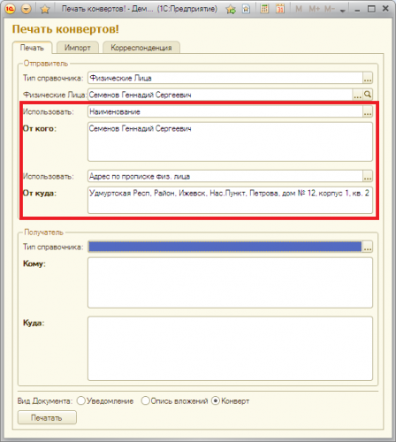Select the Конверт radio button
Viewport: 396px width, 442px height.
point(216,400)
